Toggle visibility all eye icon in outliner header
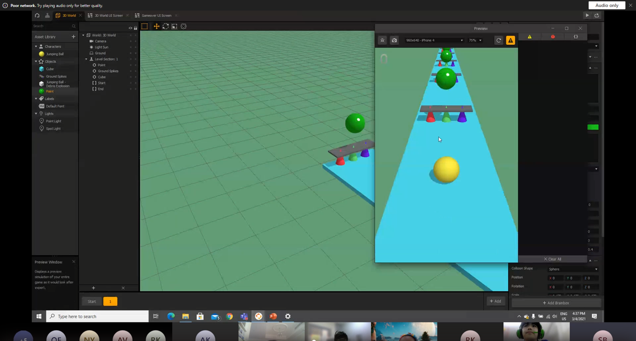The width and height of the screenshot is (636, 341). (x=130, y=28)
